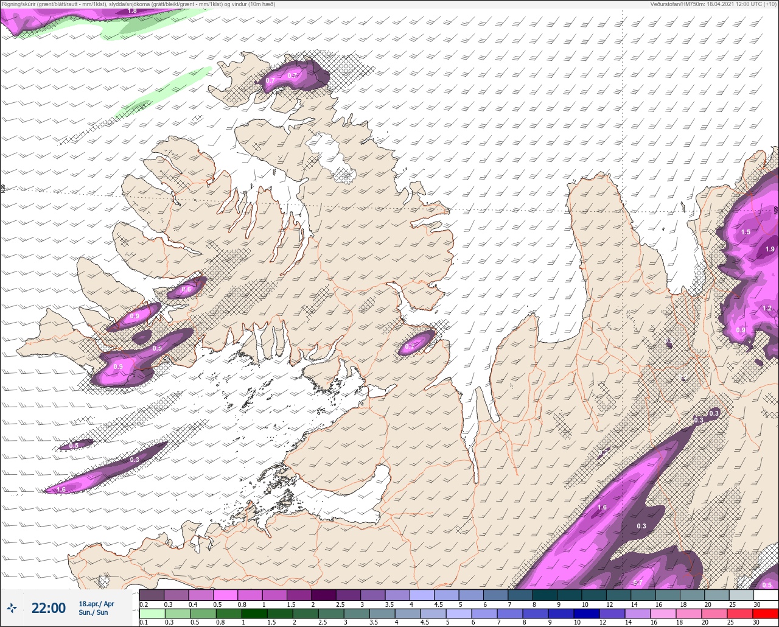Select light gray upper legend swatch 25–30
This screenshot has width=779, height=627.
741,595
